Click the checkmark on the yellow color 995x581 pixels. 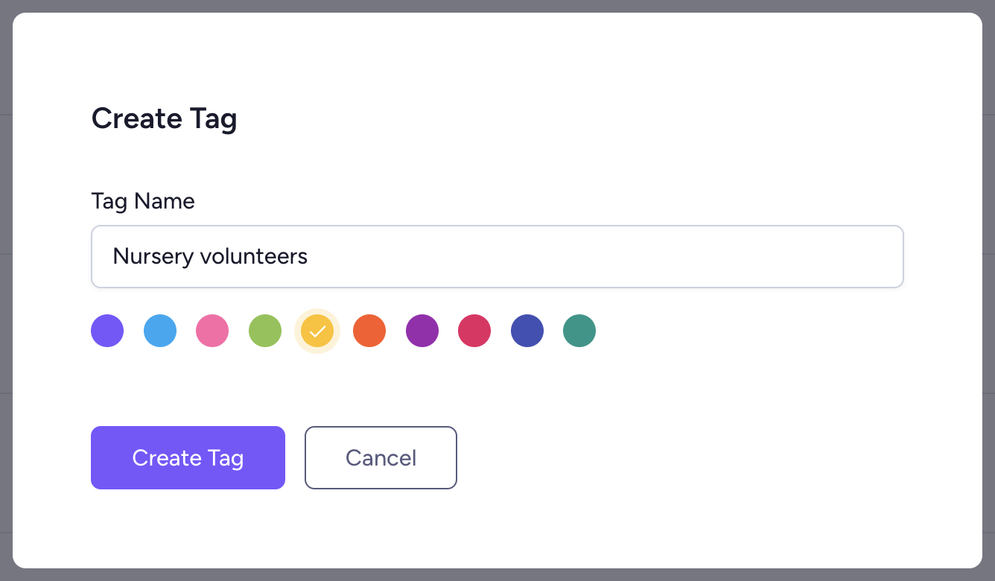317,331
